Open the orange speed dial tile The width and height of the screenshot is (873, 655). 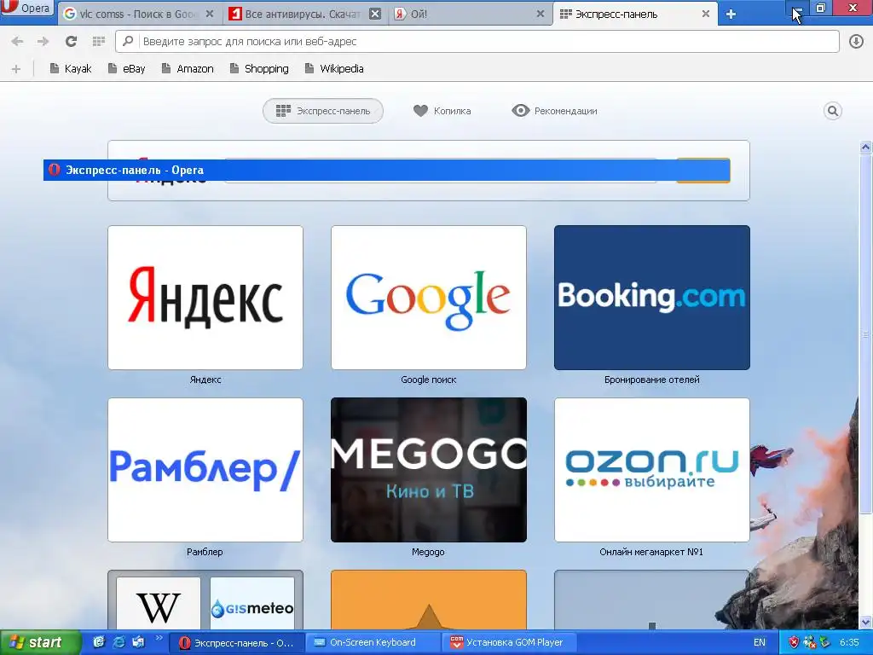[x=429, y=600]
